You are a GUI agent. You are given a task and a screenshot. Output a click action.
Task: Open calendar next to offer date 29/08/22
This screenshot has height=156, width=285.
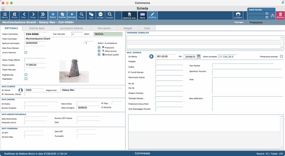(x=199, y=56)
